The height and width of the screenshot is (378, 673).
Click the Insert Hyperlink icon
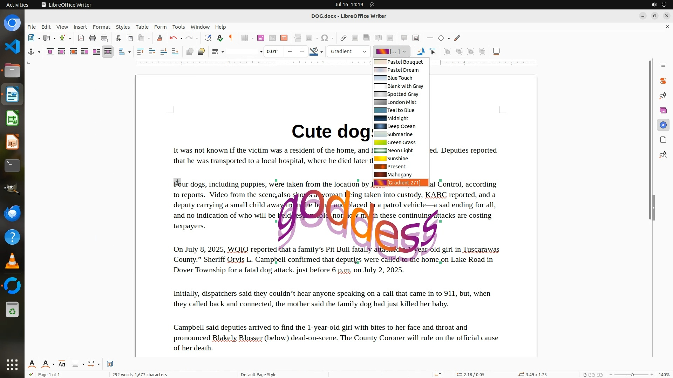tap(344, 38)
